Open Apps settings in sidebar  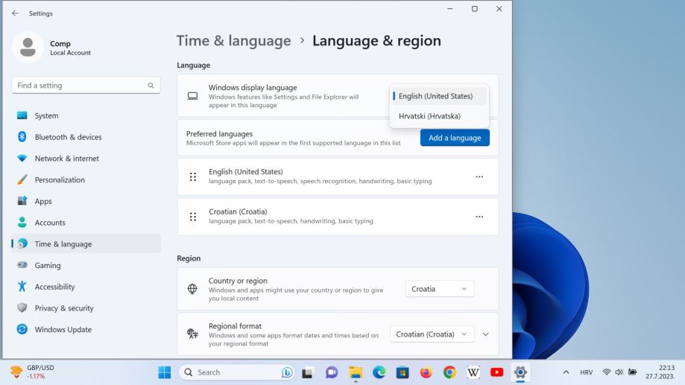[x=86, y=201]
